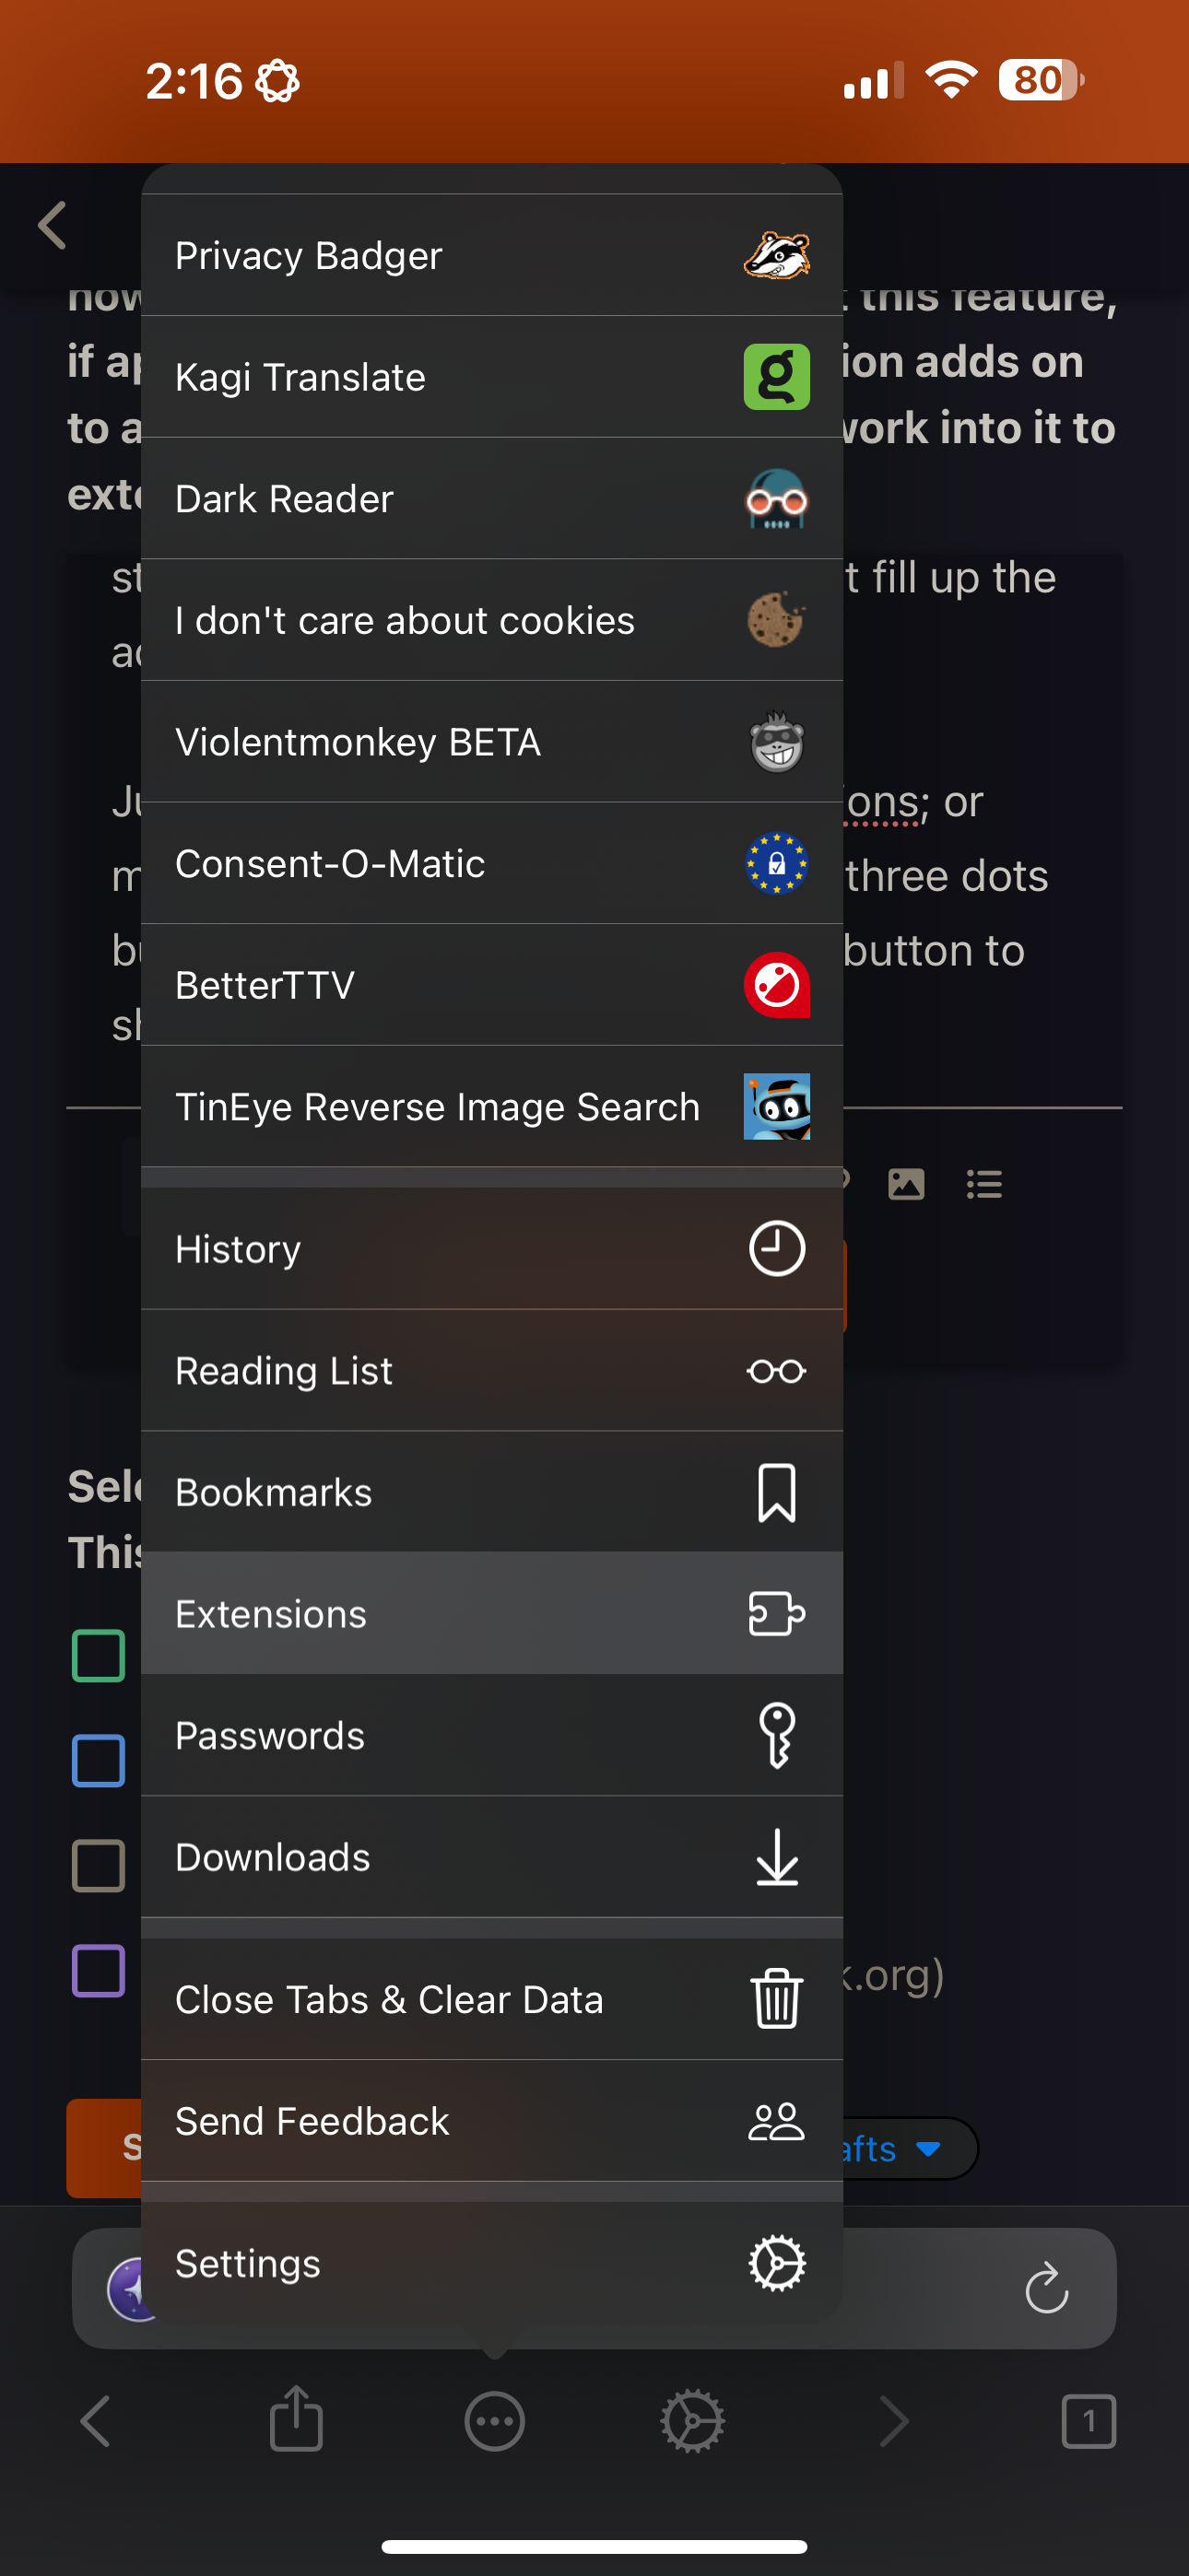Open Dark Reader extension
Image resolution: width=1189 pixels, height=2576 pixels.
coord(776,499)
